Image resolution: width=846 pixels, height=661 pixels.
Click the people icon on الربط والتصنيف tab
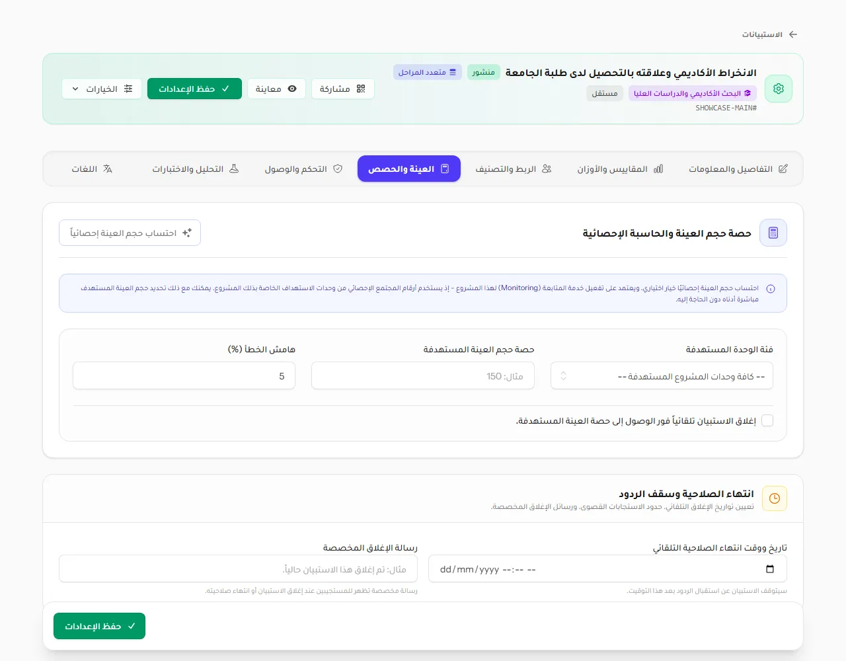[547, 169]
